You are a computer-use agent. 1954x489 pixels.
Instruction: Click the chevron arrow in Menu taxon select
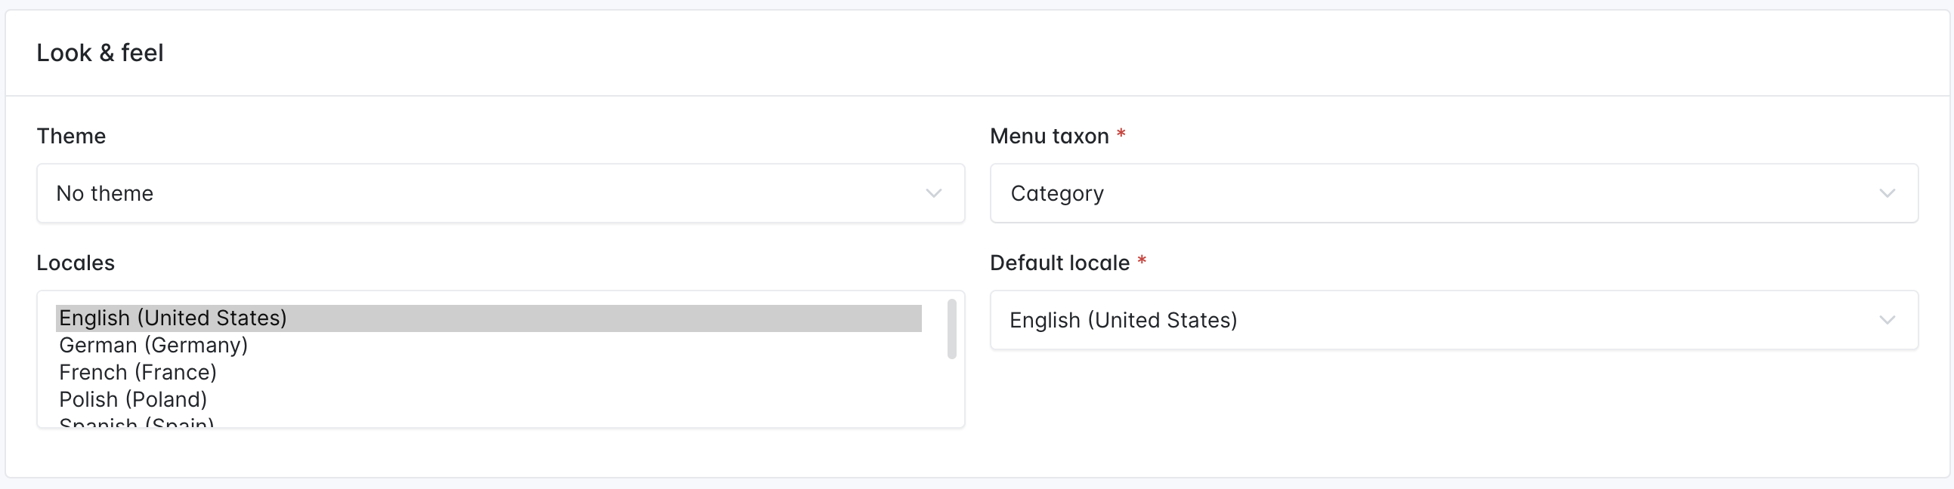pyautogui.click(x=1888, y=193)
